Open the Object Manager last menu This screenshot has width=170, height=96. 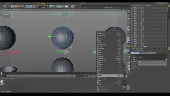point(150,6)
